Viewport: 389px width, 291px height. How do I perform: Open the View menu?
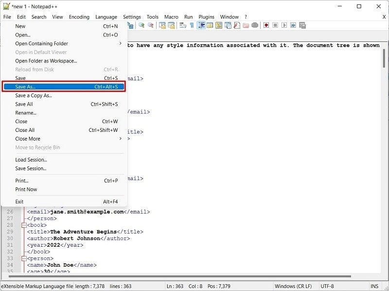tap(57, 17)
